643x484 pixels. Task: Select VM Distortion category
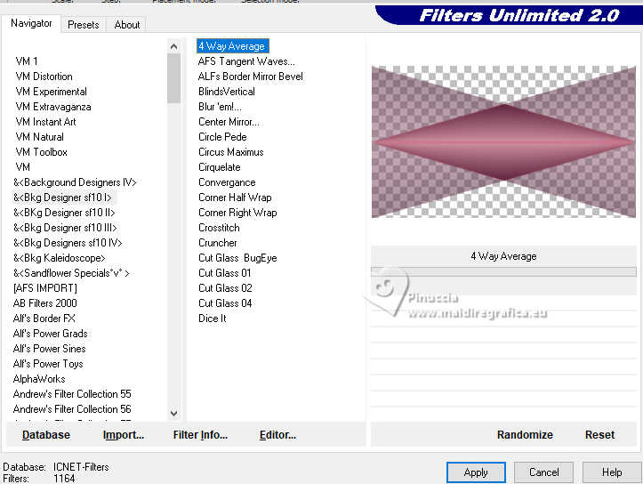click(x=44, y=77)
